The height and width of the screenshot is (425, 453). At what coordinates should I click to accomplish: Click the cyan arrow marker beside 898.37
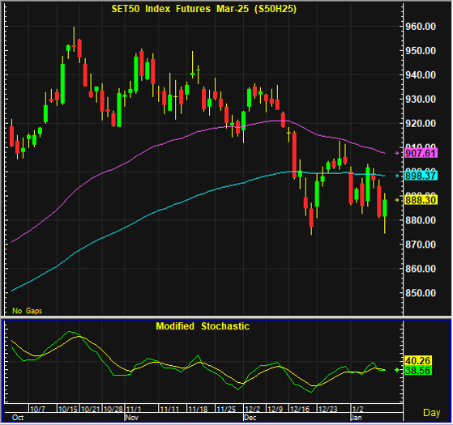point(397,176)
